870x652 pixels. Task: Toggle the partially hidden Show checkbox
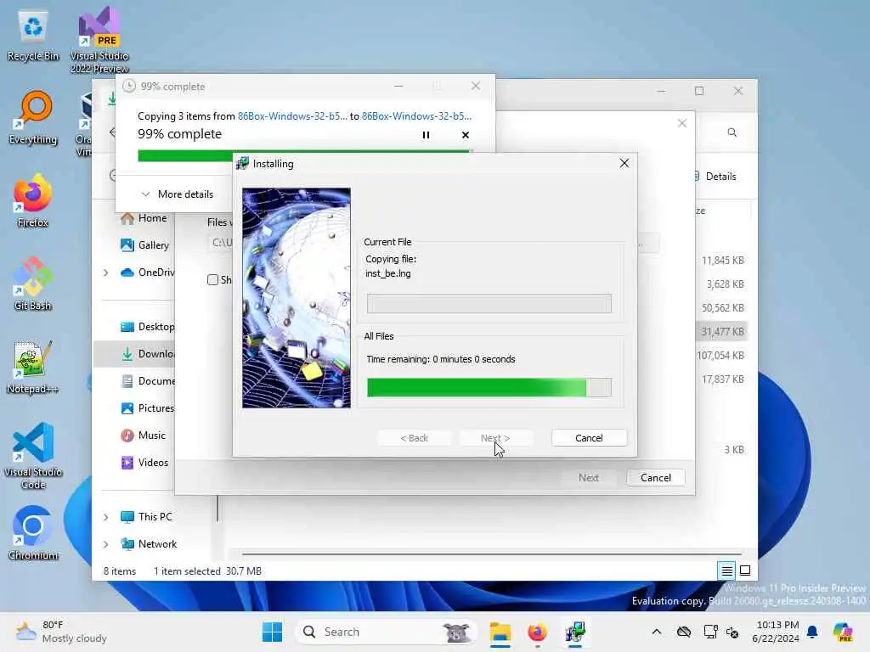(x=212, y=280)
